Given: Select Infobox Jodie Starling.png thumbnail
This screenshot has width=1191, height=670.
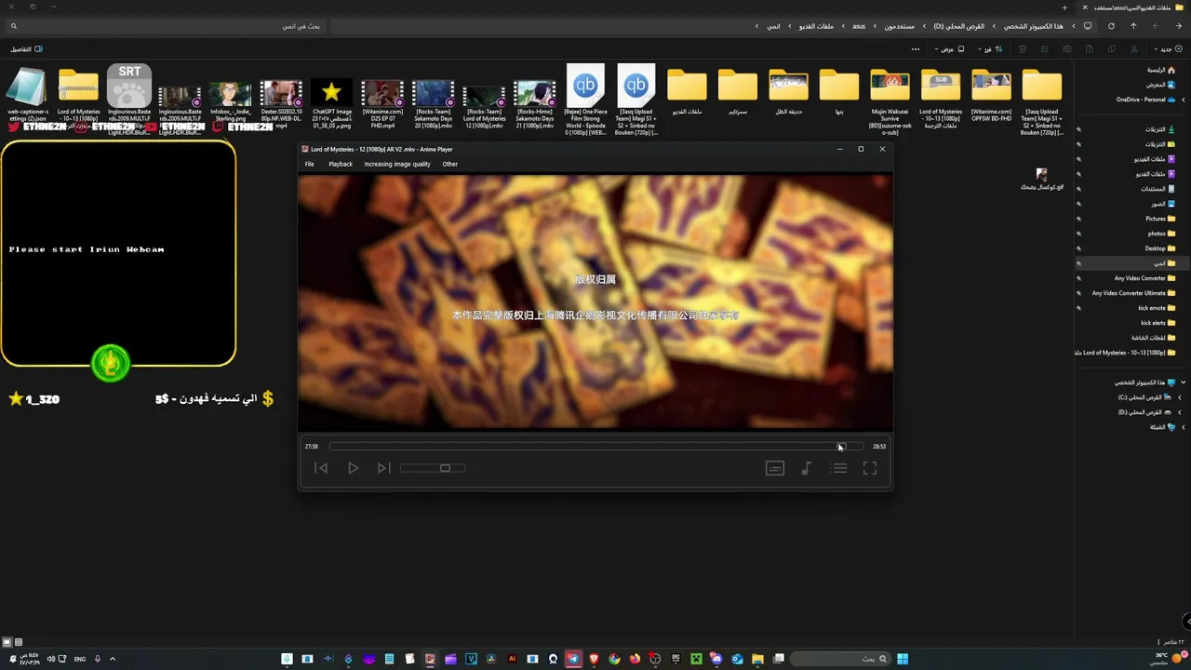Looking at the screenshot, I should (x=231, y=99).
